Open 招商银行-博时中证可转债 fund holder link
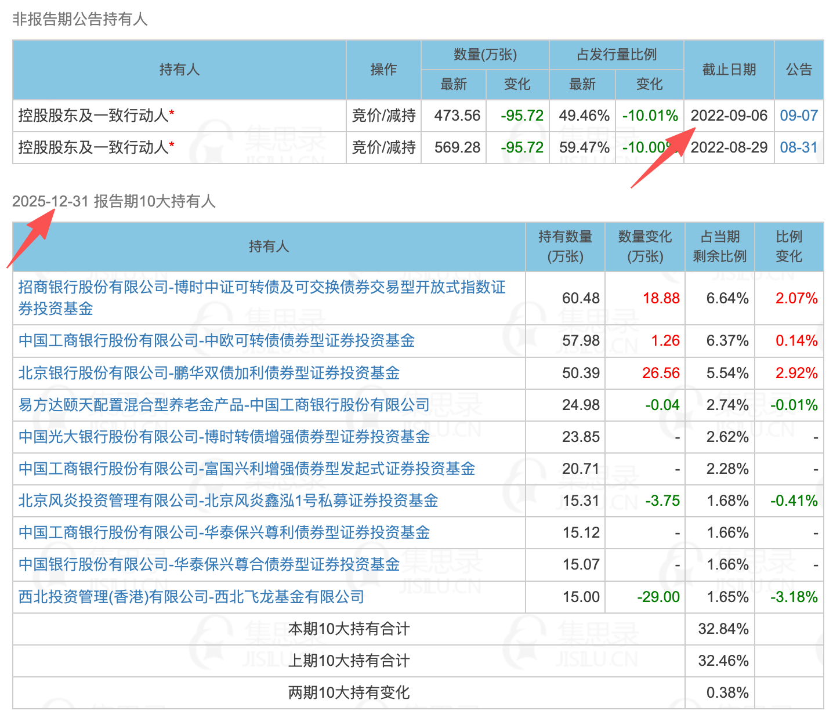This screenshot has width=833, height=725. (x=262, y=298)
